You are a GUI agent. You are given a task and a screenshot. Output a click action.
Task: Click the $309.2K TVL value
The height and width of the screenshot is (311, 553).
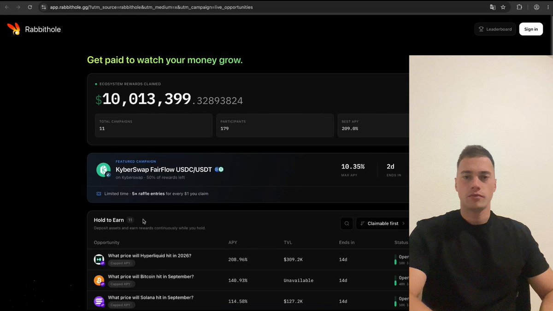point(293,259)
